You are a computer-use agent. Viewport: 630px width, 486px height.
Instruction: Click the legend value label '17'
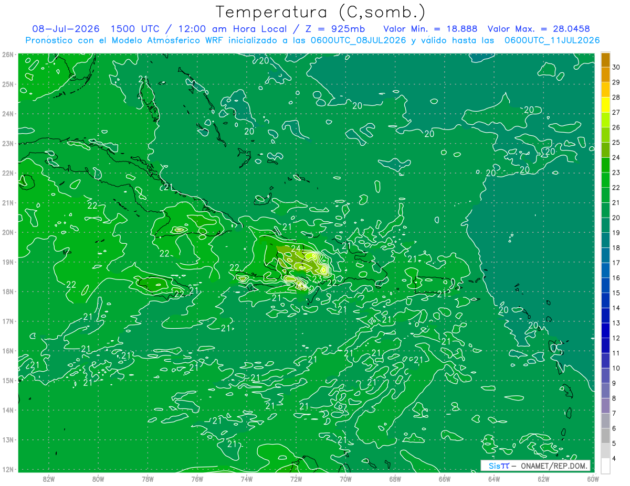616,263
